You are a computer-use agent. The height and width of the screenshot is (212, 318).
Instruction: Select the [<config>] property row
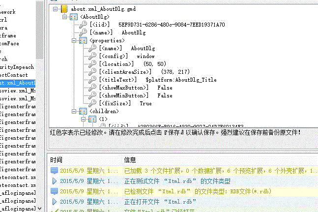127,56
